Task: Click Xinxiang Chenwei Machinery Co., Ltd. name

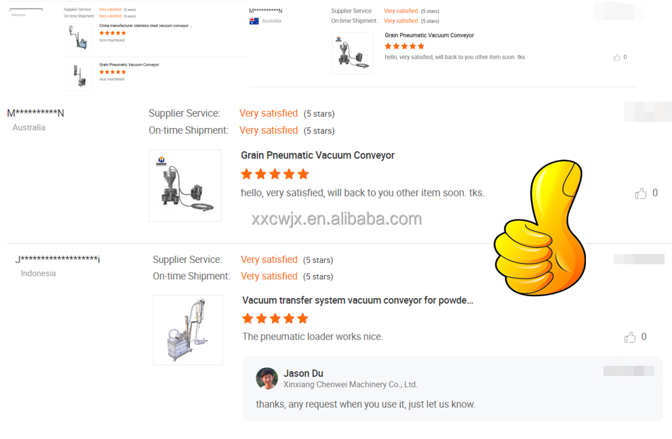Action: click(x=350, y=385)
